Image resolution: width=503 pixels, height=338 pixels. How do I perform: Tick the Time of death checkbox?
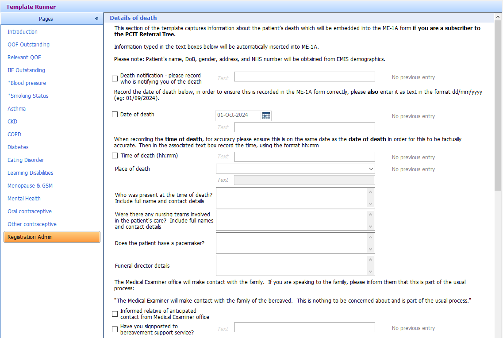tap(115, 156)
